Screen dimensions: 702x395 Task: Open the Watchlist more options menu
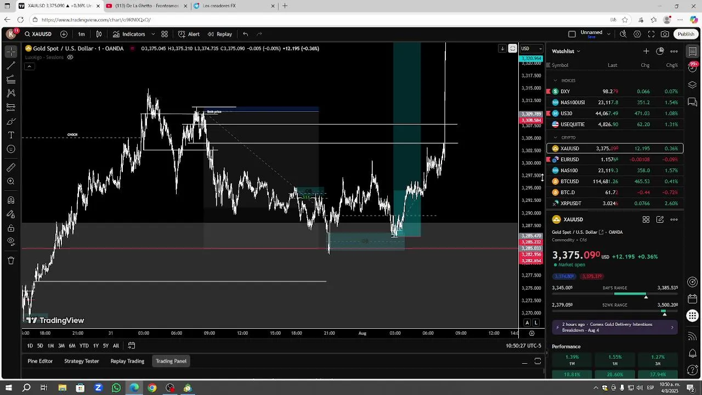tap(674, 51)
